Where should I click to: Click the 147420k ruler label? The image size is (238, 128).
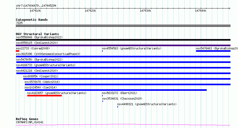90,11
